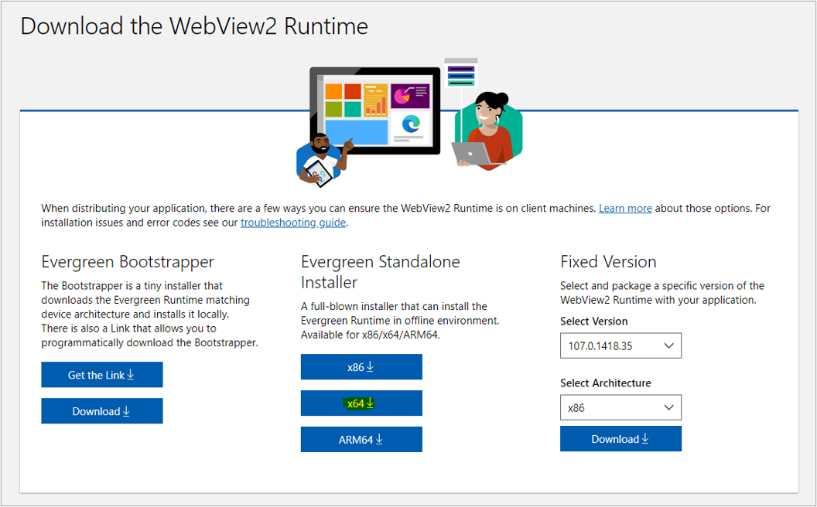Download the x64 Evergreen Standalone Installer
The height and width of the screenshot is (507, 817).
361,403
